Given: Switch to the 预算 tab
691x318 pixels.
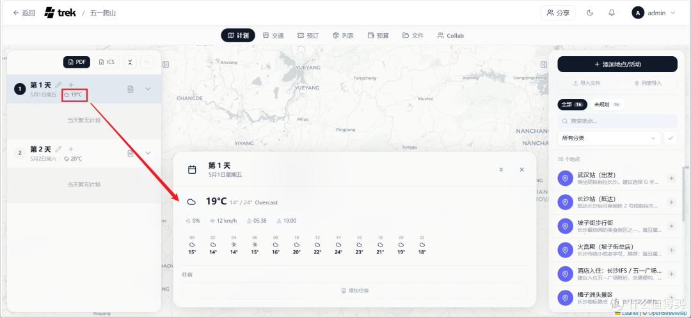Looking at the screenshot, I should [378, 36].
